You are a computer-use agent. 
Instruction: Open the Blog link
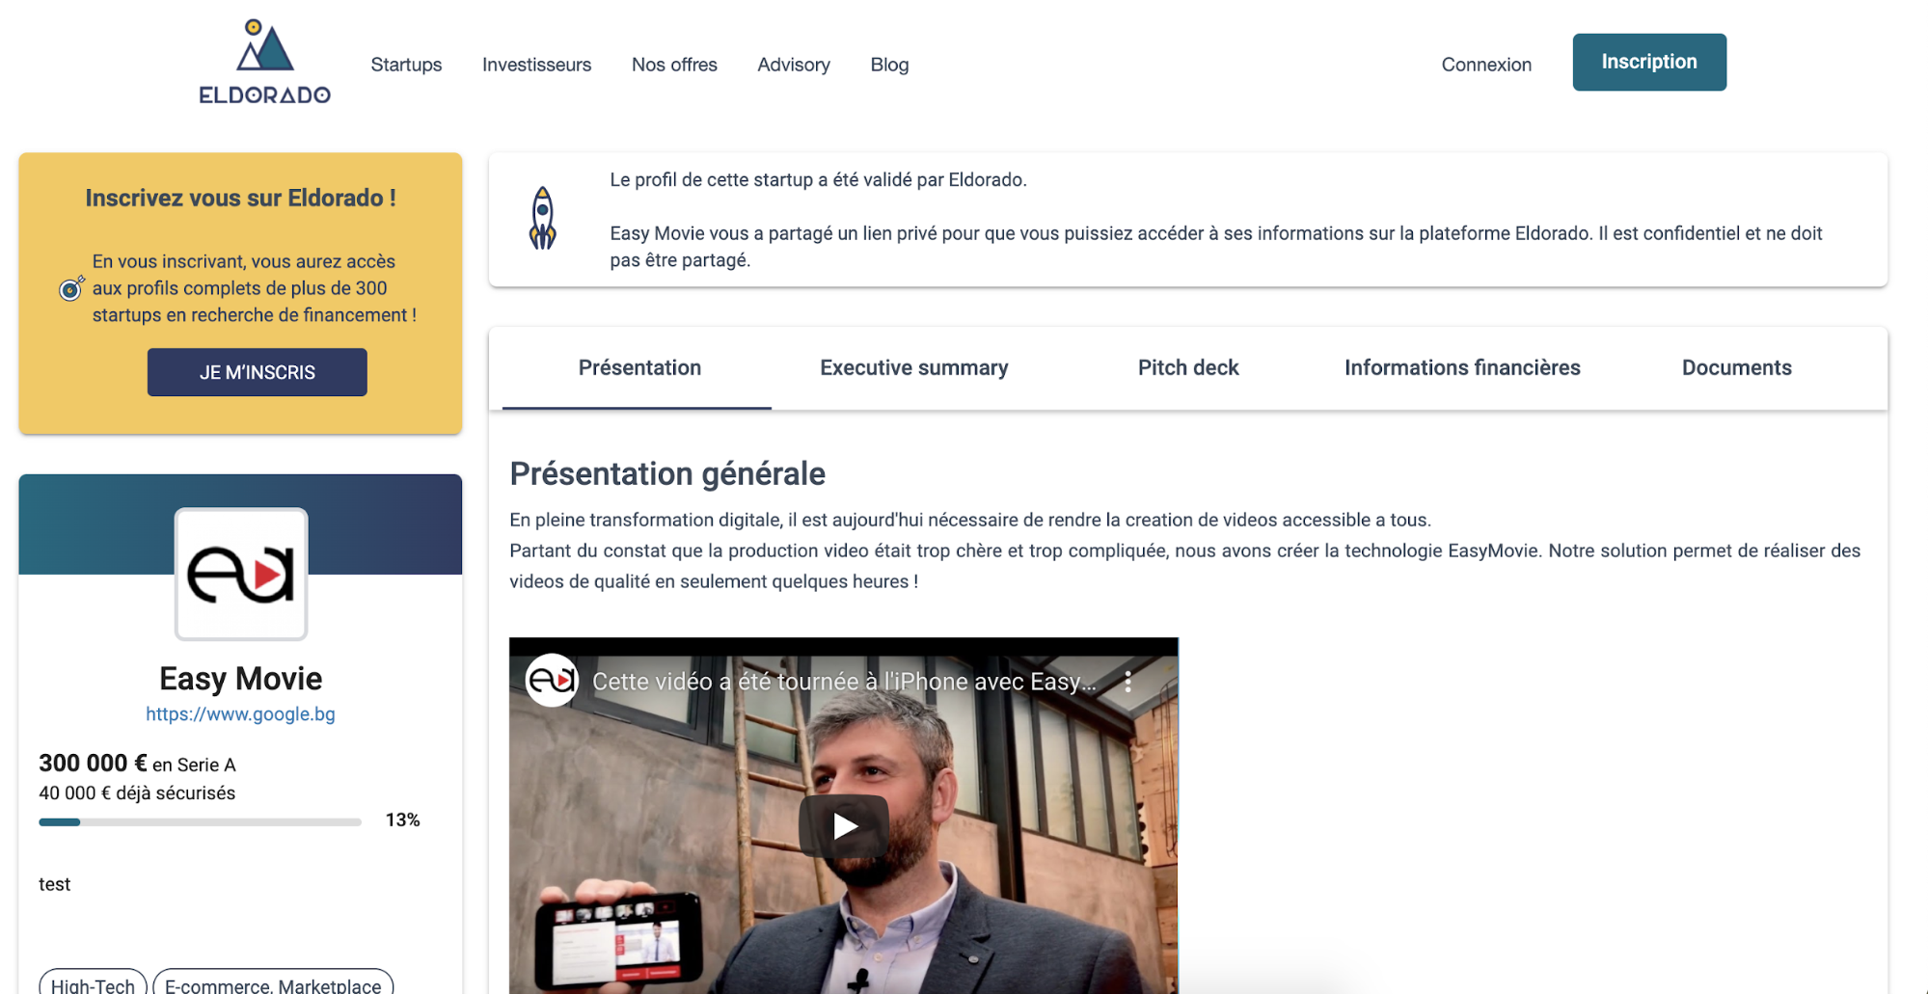pyautogui.click(x=889, y=65)
